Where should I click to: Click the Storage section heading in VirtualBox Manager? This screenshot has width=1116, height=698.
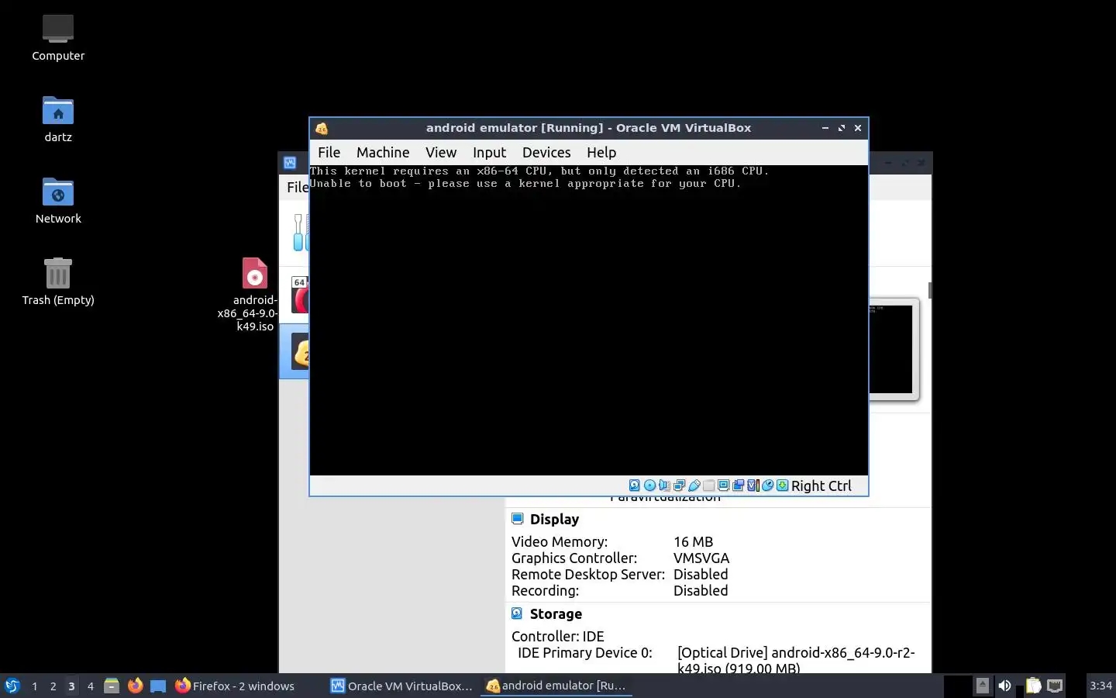[x=556, y=614]
